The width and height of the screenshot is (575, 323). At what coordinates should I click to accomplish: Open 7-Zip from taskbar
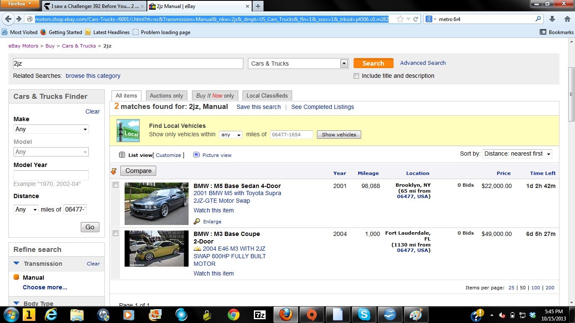tap(260, 315)
